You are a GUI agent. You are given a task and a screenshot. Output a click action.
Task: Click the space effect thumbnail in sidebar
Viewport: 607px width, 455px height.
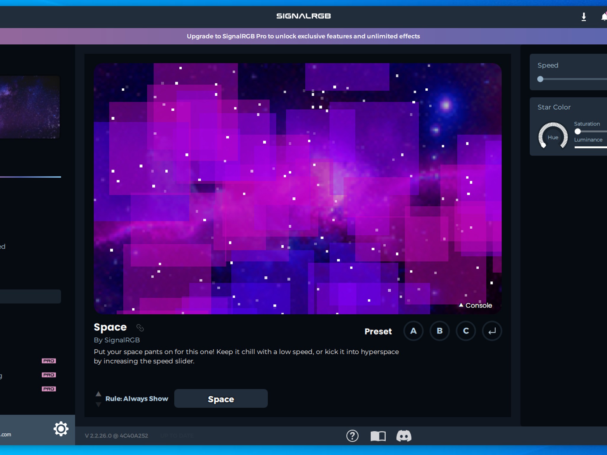(x=30, y=107)
